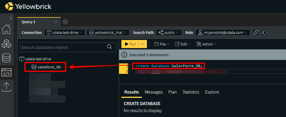Click the Executed 2 statements message

click(149, 55)
